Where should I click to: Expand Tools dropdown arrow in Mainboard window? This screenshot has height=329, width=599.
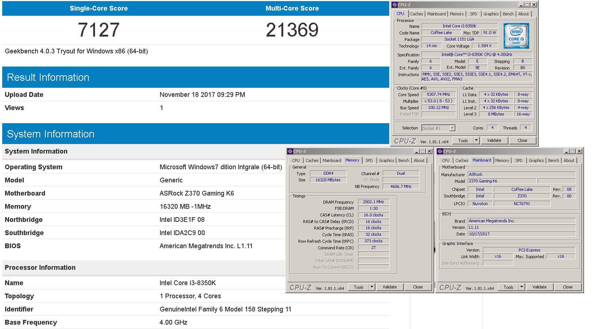tap(522, 287)
